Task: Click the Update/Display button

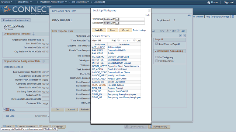Action: point(135,127)
